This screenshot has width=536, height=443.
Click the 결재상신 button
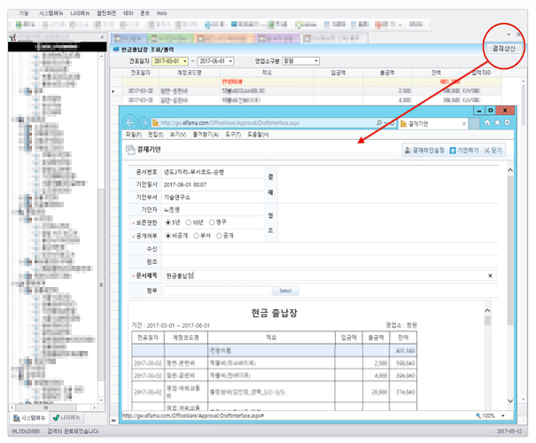tap(503, 49)
